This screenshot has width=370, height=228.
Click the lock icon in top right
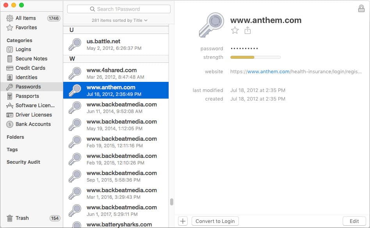[361, 9]
